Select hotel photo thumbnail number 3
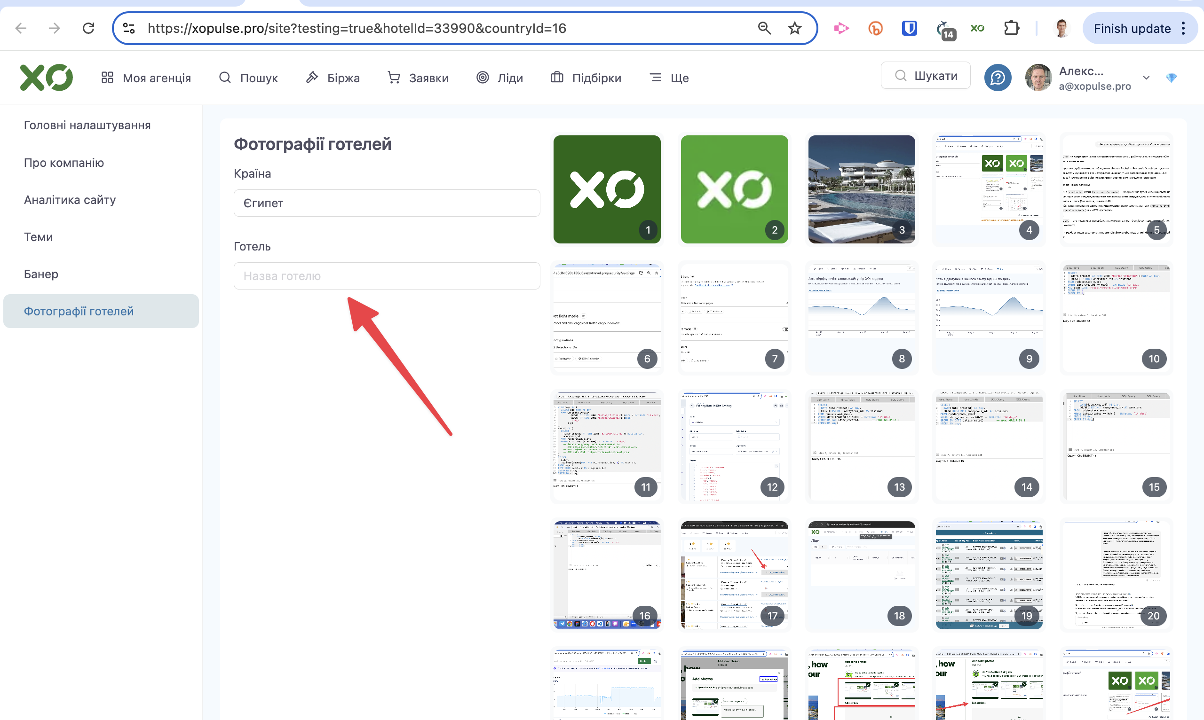Screen dimensions: 1204x720 click(x=861, y=189)
